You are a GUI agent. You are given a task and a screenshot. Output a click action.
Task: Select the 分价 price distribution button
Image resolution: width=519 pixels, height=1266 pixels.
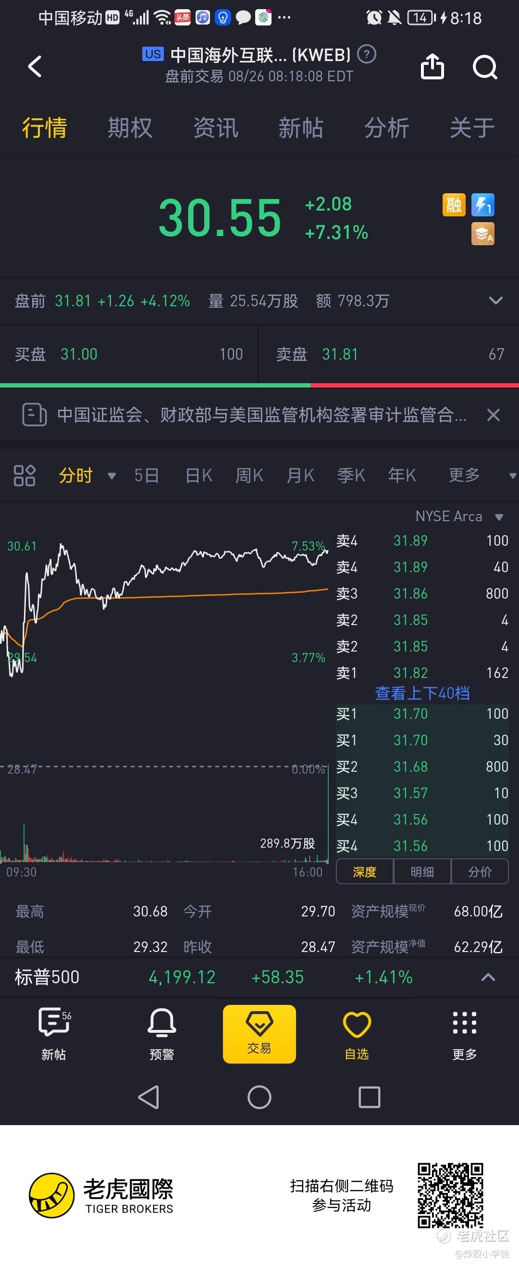click(x=480, y=872)
